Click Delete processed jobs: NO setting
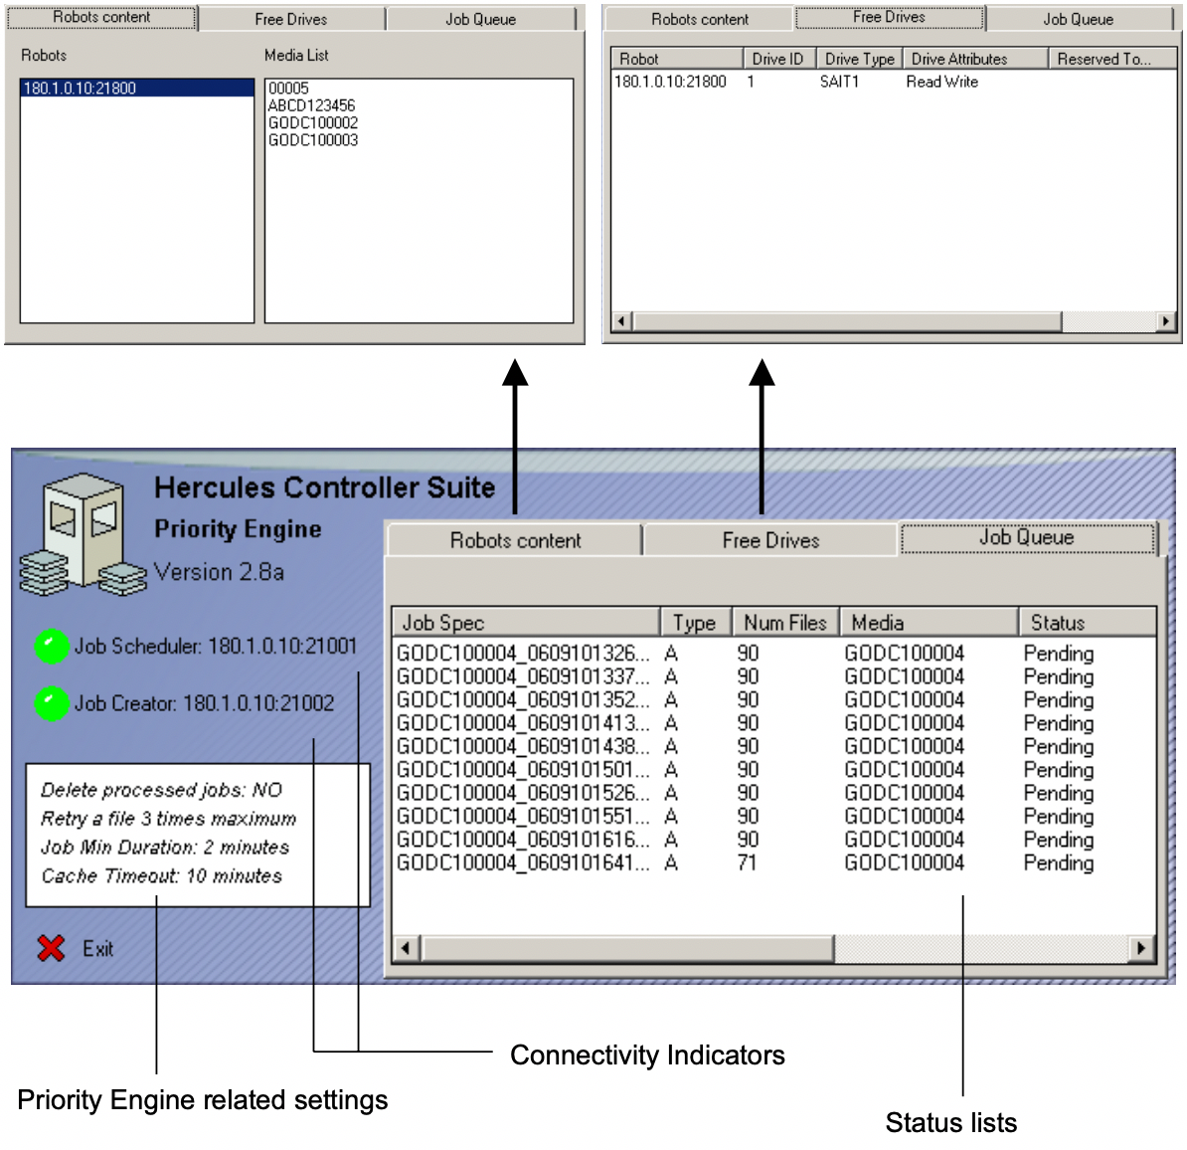Image resolution: width=1187 pixels, height=1150 pixels. (161, 790)
